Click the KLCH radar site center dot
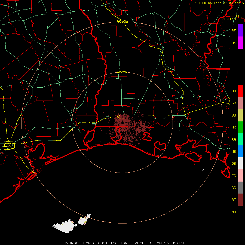The height and width of the screenshot is (245, 245). pyautogui.click(x=122, y=123)
